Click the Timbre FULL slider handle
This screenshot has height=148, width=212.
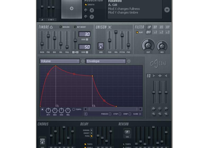pos(67,47)
